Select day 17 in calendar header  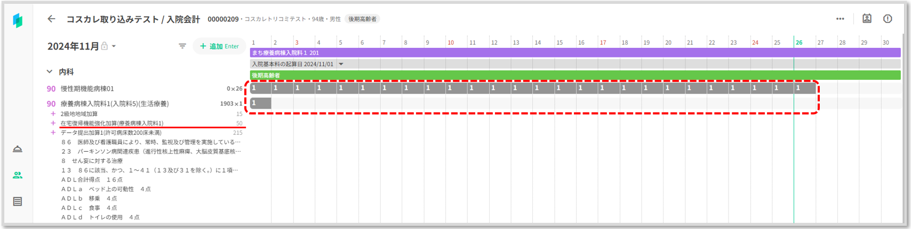pyautogui.click(x=603, y=43)
